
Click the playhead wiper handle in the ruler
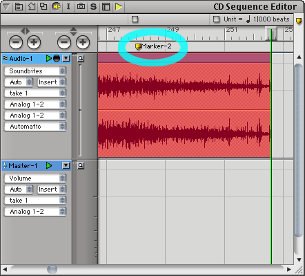point(271,33)
